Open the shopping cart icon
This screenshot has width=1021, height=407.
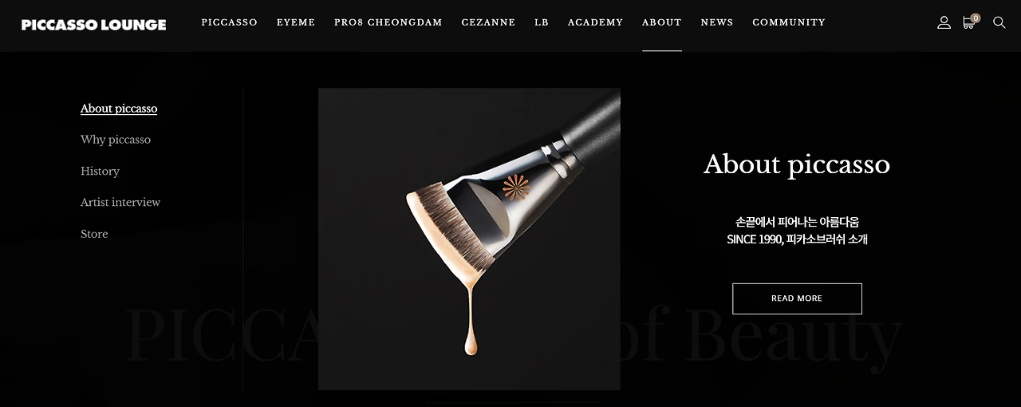pos(970,22)
